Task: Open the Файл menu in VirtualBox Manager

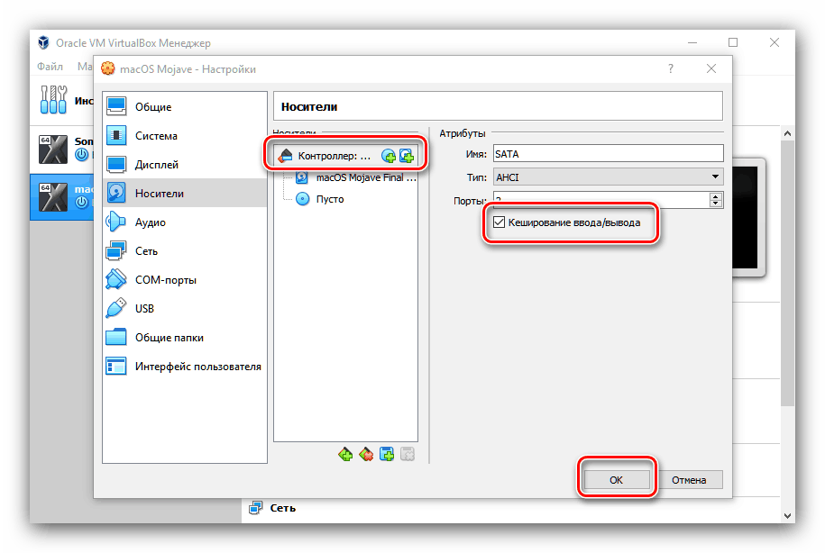Action: click(x=50, y=67)
